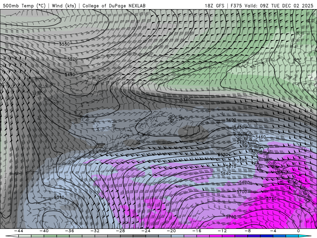Click the 5580 height contour label
This screenshot has width=317, height=238.
[242, 161]
